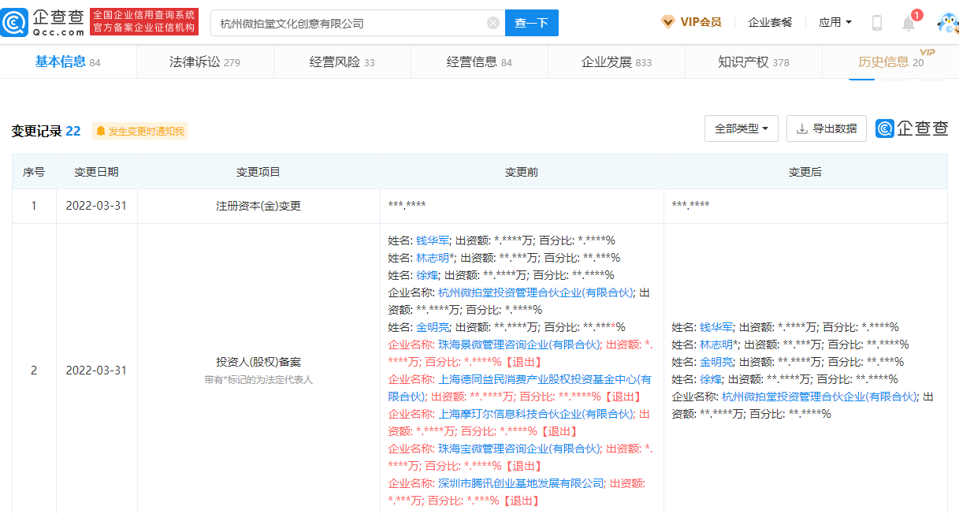Open 徐烽 link in 变更后 column
Image resolution: width=959 pixels, height=514 pixels.
coord(711,379)
